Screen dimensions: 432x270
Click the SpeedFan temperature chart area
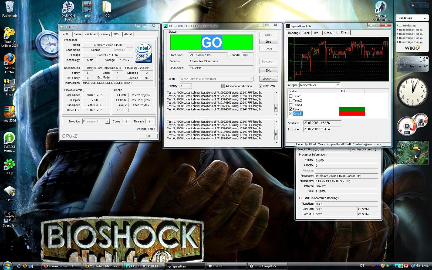[x=338, y=59]
